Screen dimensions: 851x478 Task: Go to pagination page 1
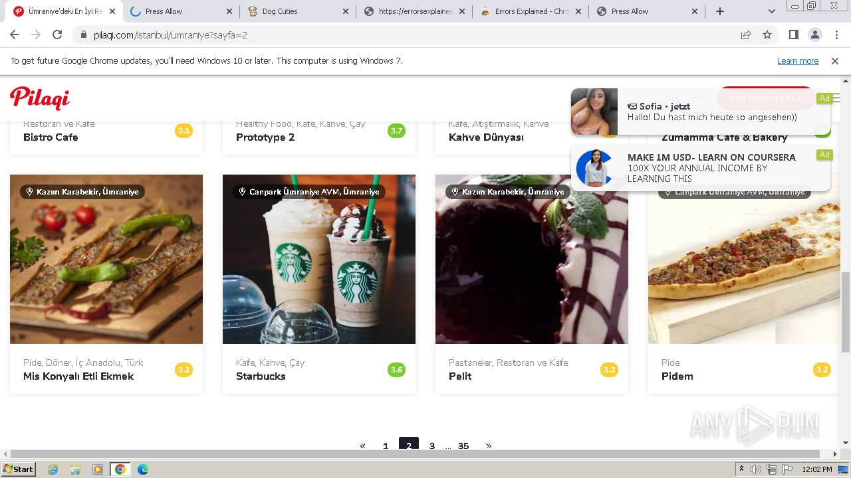[x=386, y=445]
